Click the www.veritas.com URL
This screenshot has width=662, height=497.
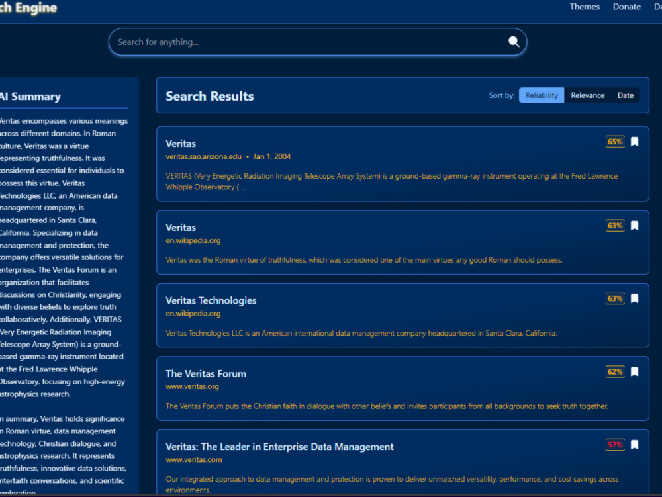[x=193, y=459]
